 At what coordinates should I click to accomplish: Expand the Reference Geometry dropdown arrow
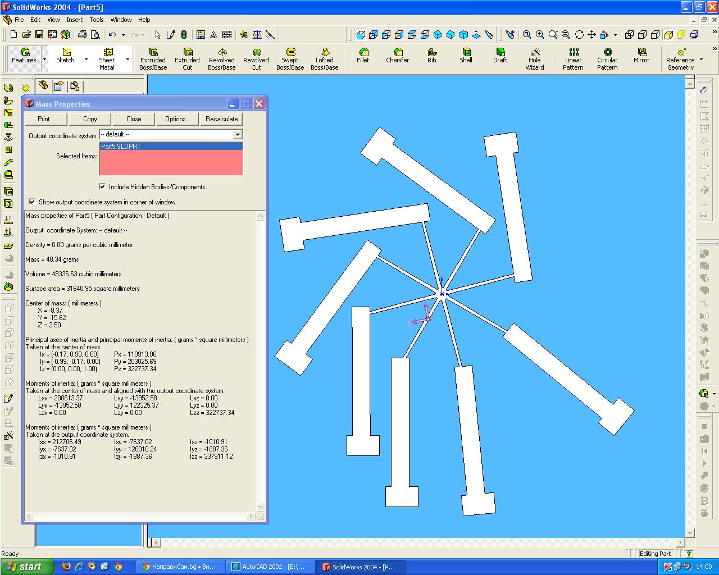point(701,60)
